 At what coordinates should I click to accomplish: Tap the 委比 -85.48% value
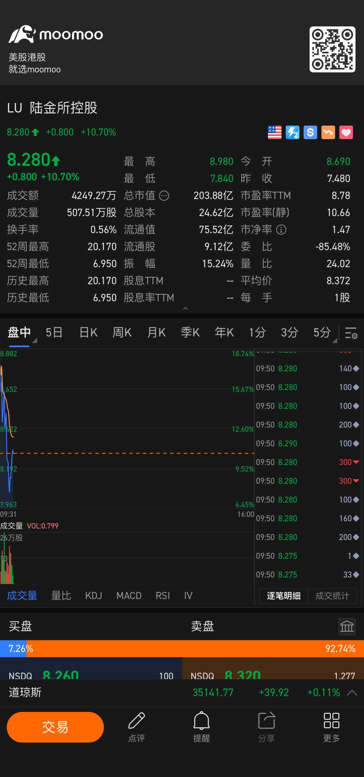coord(333,247)
